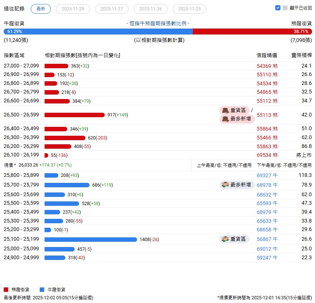Viewport: 315px width, 303px height.
Task: Open warrant 55864 熊 link
Action: coord(267,129)
